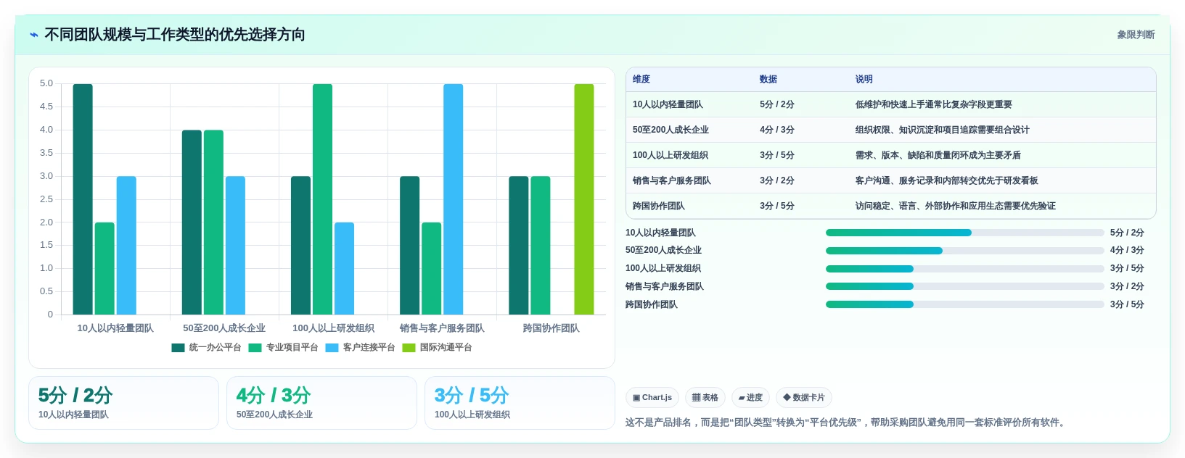This screenshot has height=458, width=1185.
Task: Select the 5分 / 2分 summary card
Action: pyautogui.click(x=123, y=403)
